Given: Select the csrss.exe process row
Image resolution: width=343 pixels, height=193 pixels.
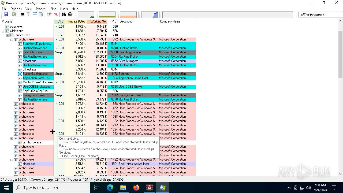Looking at the screenshot, I should coord(98,27).
